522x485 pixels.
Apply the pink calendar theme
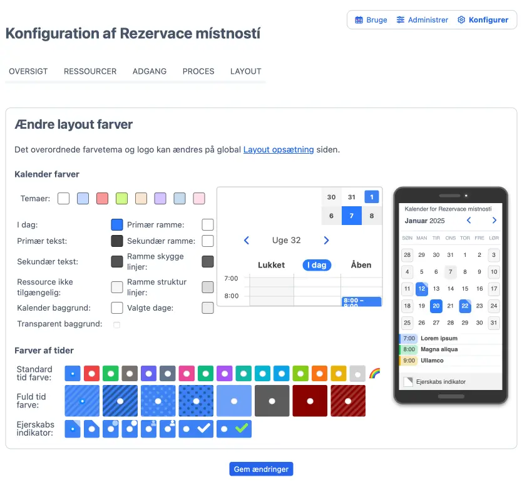199,199
